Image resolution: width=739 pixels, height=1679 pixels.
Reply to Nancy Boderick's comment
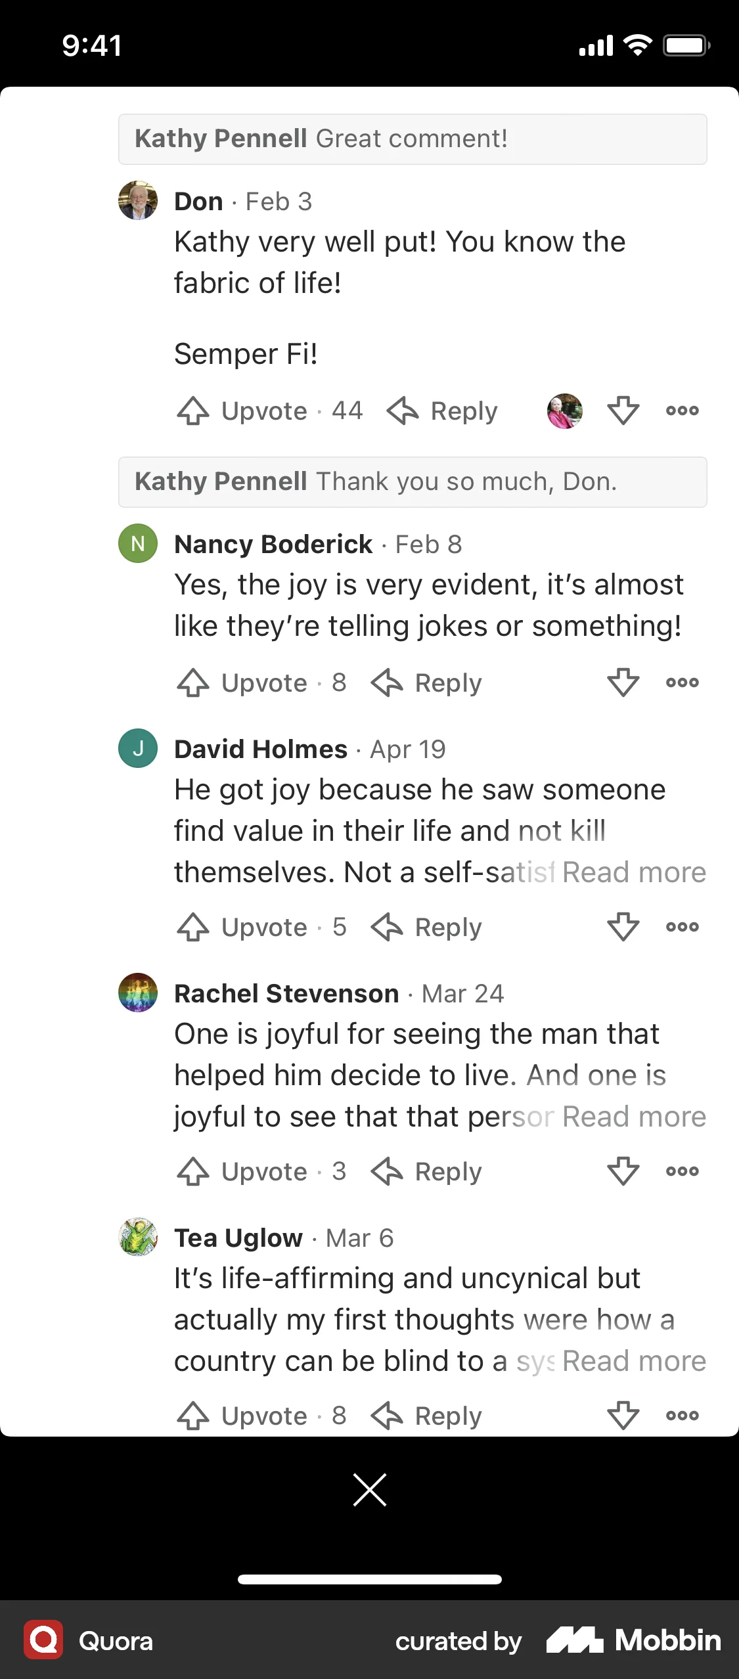click(x=427, y=683)
